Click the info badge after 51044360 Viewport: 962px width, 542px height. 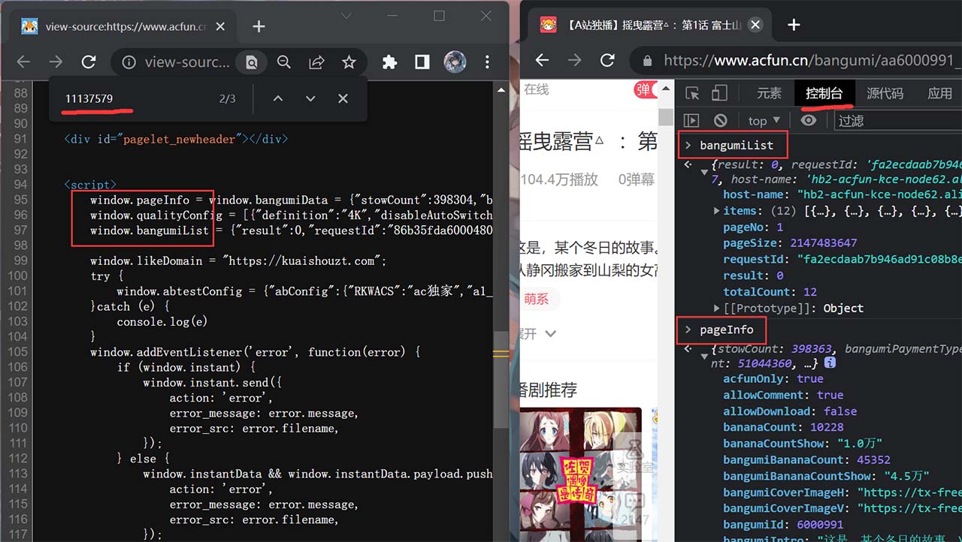[x=830, y=363]
